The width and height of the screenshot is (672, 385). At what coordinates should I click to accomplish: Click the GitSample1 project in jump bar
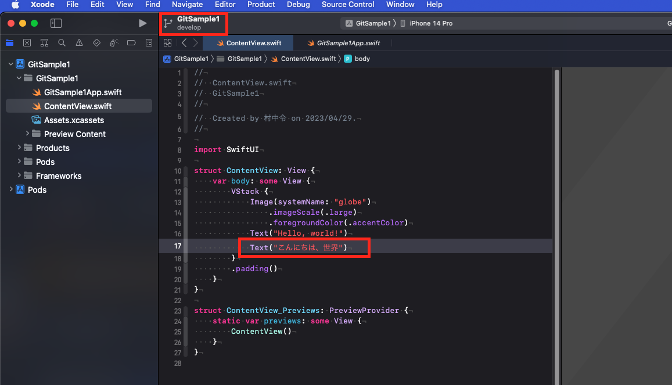(186, 59)
